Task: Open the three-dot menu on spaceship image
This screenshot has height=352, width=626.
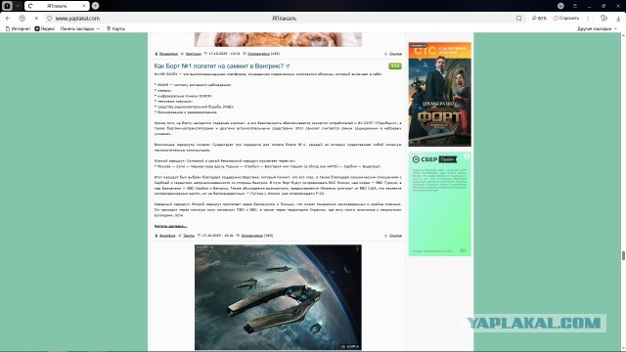Action: (357, 249)
